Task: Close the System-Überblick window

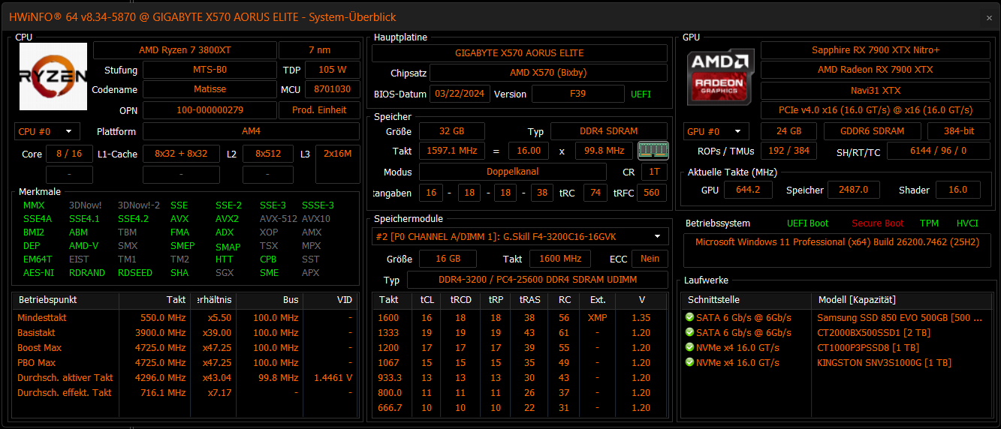Action: [989, 17]
